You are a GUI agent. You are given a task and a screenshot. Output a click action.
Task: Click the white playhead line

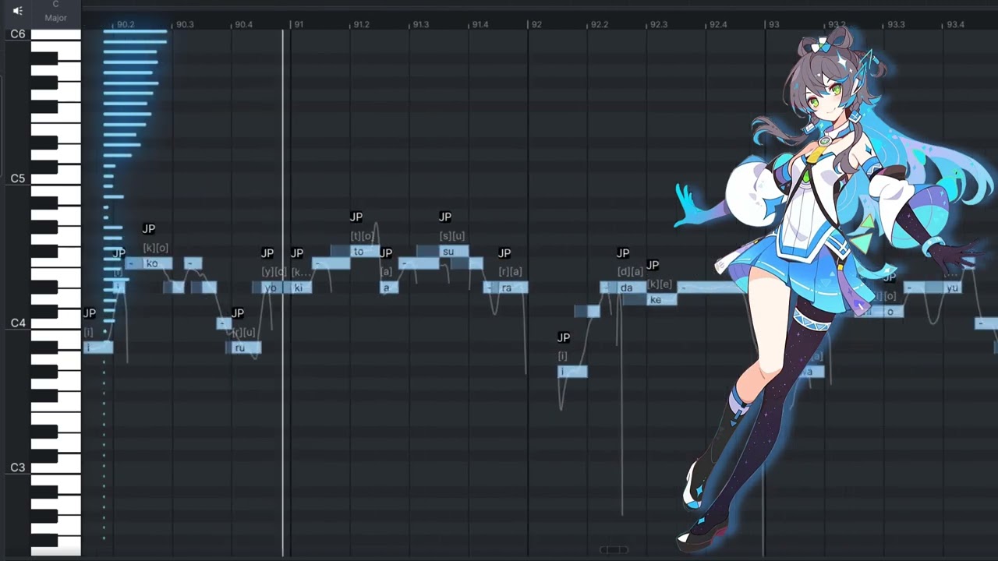(x=283, y=292)
